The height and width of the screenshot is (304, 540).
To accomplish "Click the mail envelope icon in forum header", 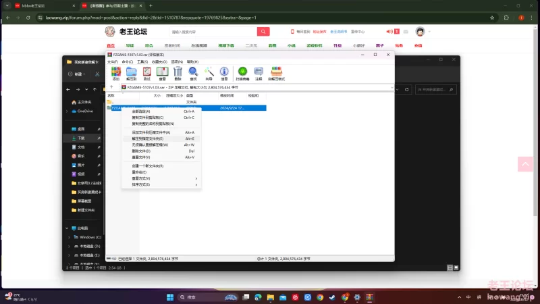I will click(406, 31).
